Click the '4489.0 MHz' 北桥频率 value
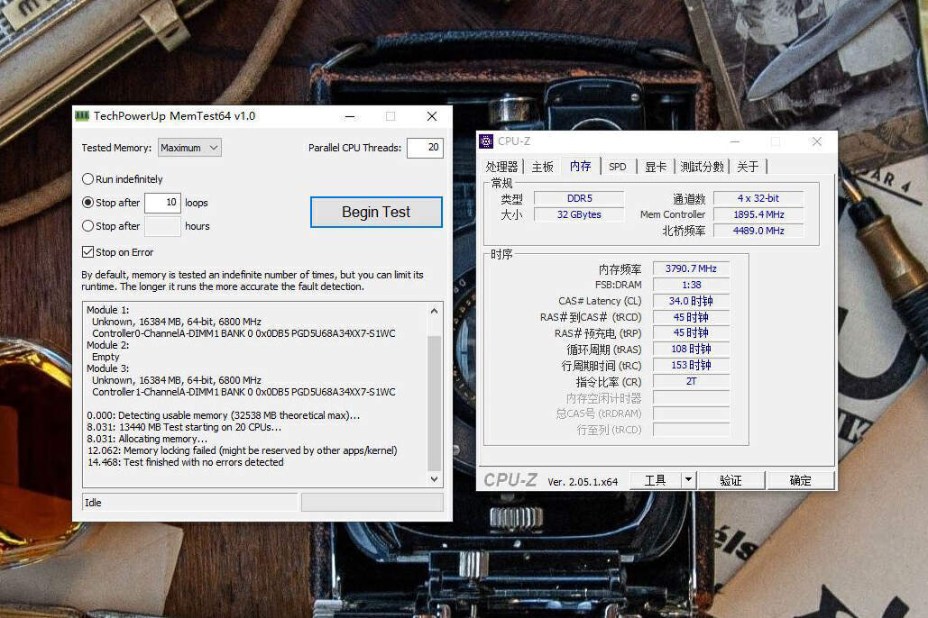The width and height of the screenshot is (928, 618). pyautogui.click(x=758, y=231)
